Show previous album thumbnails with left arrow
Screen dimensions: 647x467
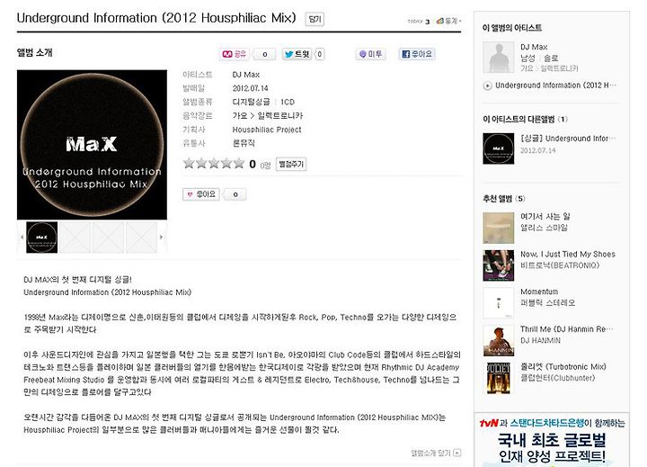point(22,237)
